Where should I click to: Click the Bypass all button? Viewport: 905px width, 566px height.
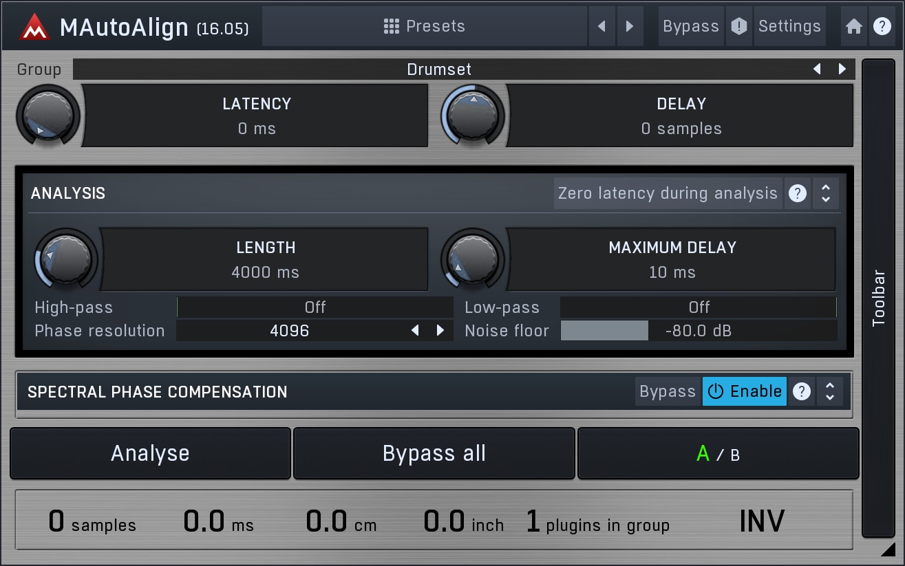point(434,453)
